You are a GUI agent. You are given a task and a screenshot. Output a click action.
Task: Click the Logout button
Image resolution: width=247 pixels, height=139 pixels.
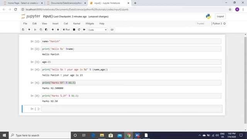click(x=220, y=16)
